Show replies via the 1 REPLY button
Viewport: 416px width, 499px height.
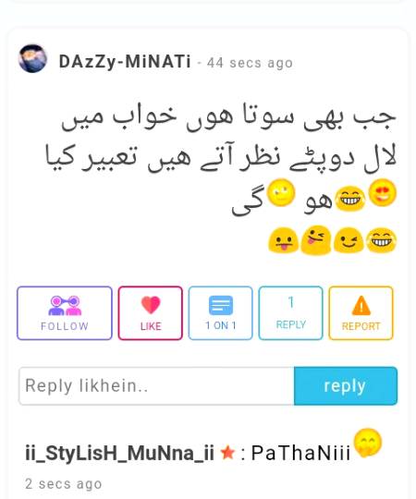[x=290, y=313]
